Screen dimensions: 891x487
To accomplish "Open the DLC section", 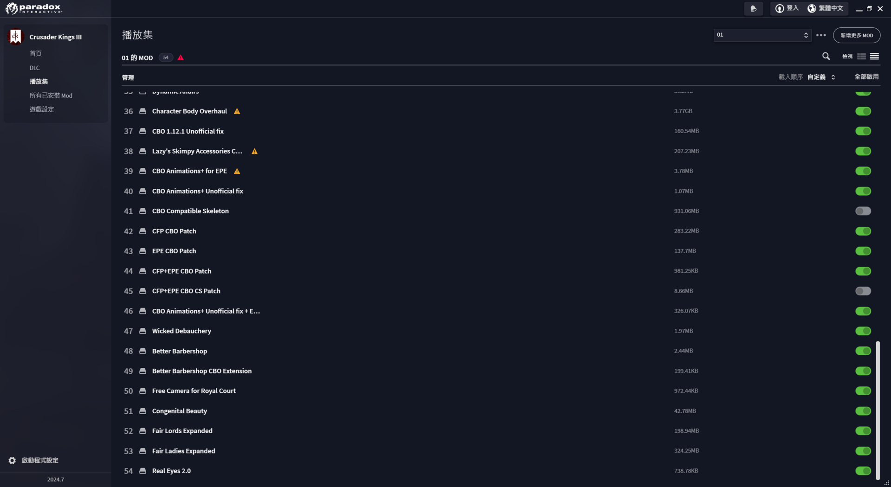I will coord(35,68).
